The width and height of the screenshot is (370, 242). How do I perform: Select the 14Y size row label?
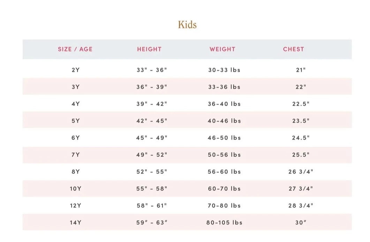click(76, 222)
